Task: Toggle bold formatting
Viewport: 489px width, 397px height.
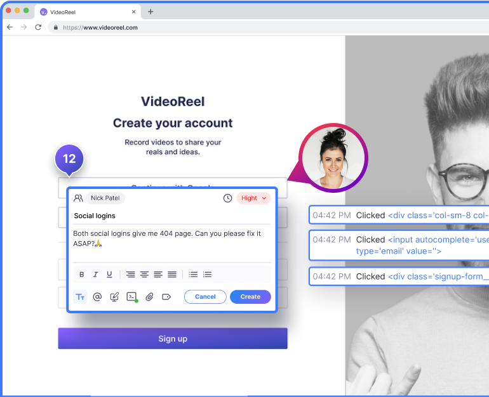Action: (81, 275)
